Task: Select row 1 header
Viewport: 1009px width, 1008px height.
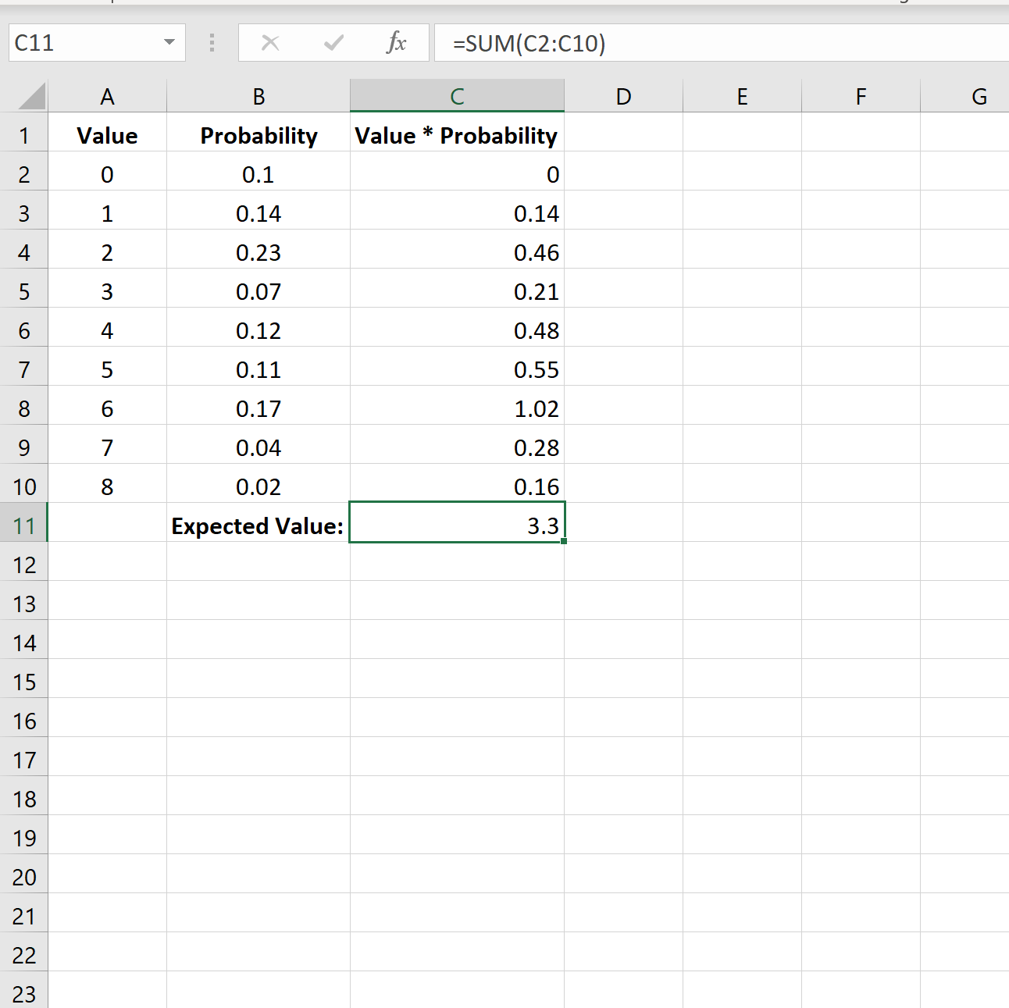Action: pos(24,134)
